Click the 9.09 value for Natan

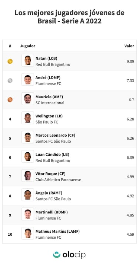pos(130,61)
